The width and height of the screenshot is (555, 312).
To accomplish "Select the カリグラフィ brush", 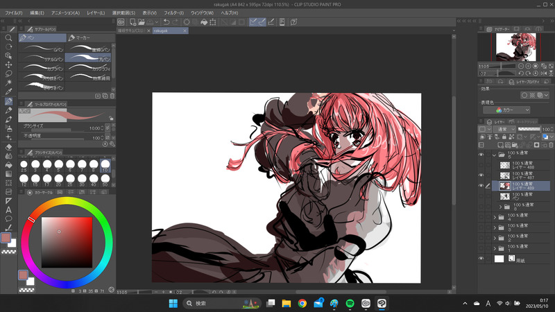I will (x=89, y=67).
